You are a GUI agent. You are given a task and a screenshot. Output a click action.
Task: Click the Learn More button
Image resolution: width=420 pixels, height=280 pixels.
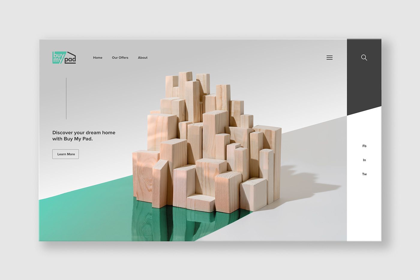click(x=66, y=154)
